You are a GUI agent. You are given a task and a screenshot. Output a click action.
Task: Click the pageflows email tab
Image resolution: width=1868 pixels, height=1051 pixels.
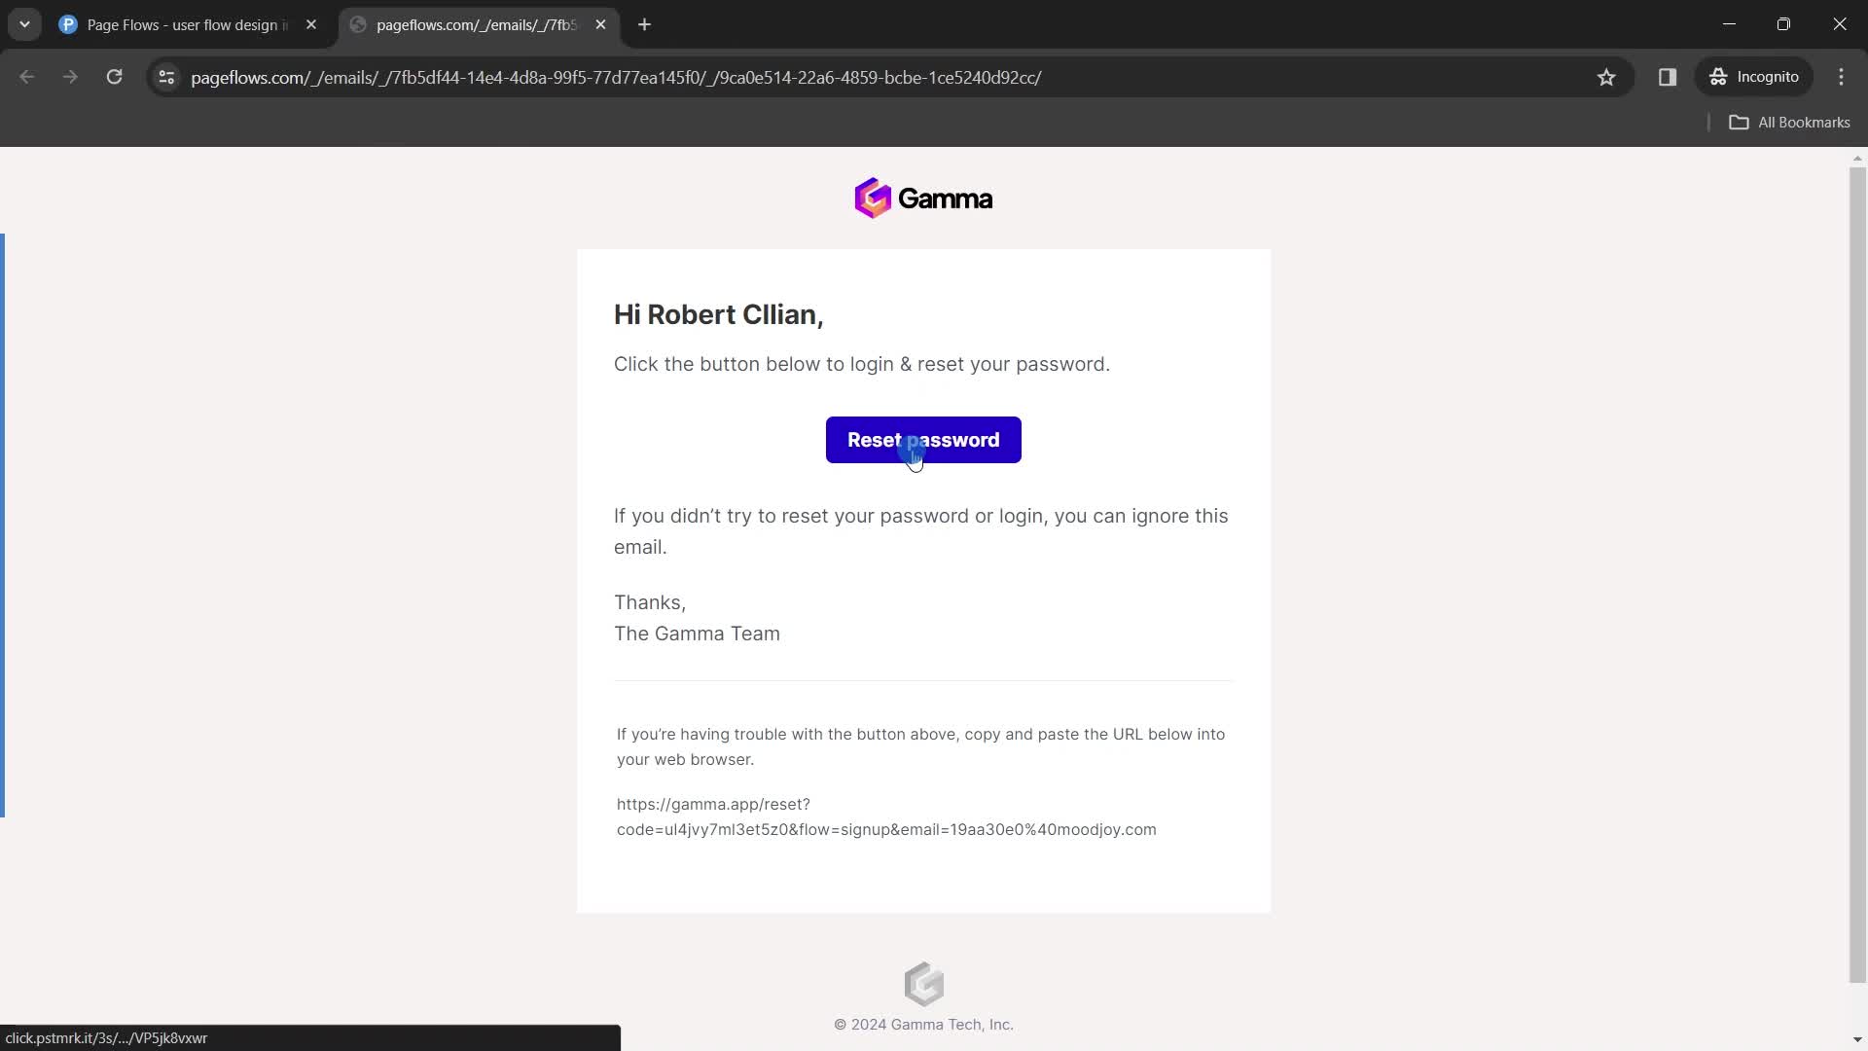click(x=478, y=24)
